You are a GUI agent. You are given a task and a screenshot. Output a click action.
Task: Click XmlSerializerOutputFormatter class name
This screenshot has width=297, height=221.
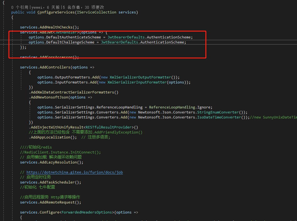(140, 77)
